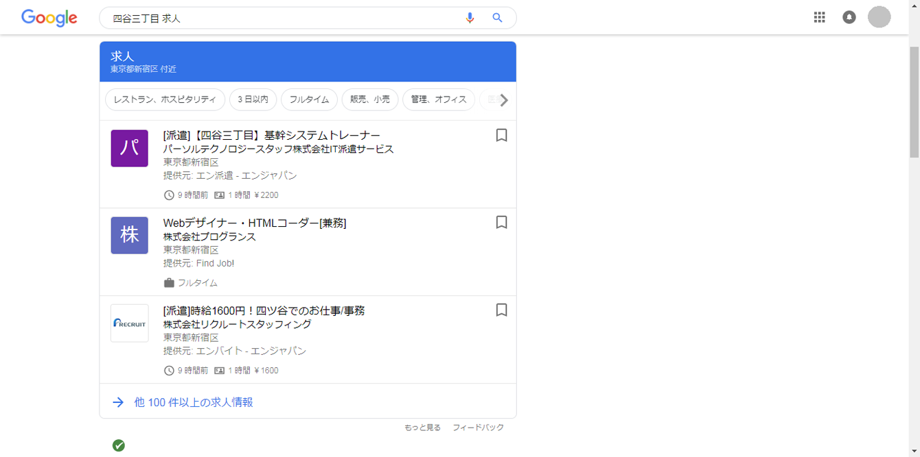
Task: Open the 株 company logo thumbnail
Action: tap(130, 236)
